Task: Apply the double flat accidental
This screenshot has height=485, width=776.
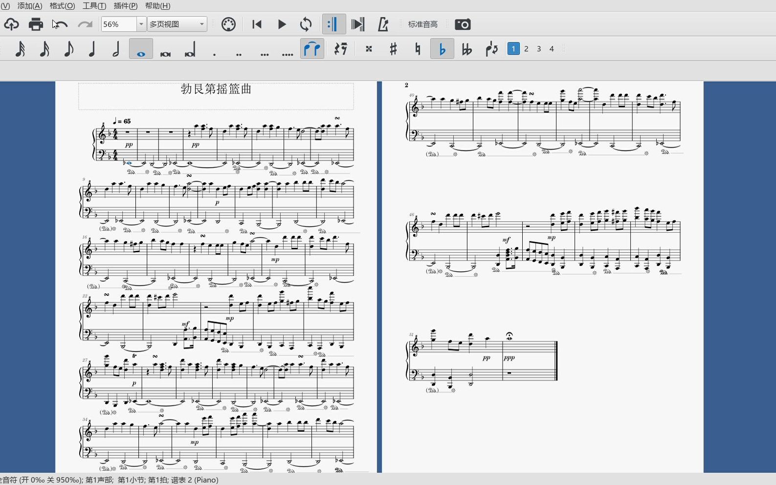Action: point(467,49)
